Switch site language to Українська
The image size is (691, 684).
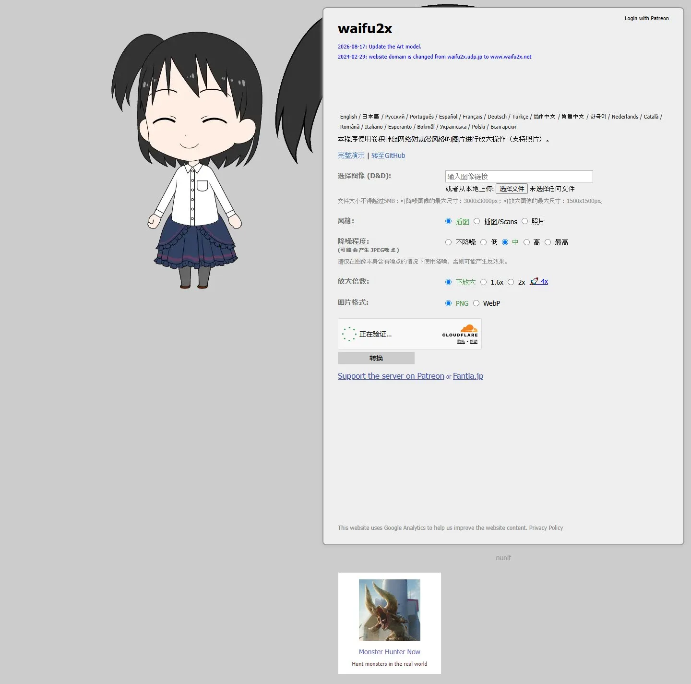click(x=453, y=127)
